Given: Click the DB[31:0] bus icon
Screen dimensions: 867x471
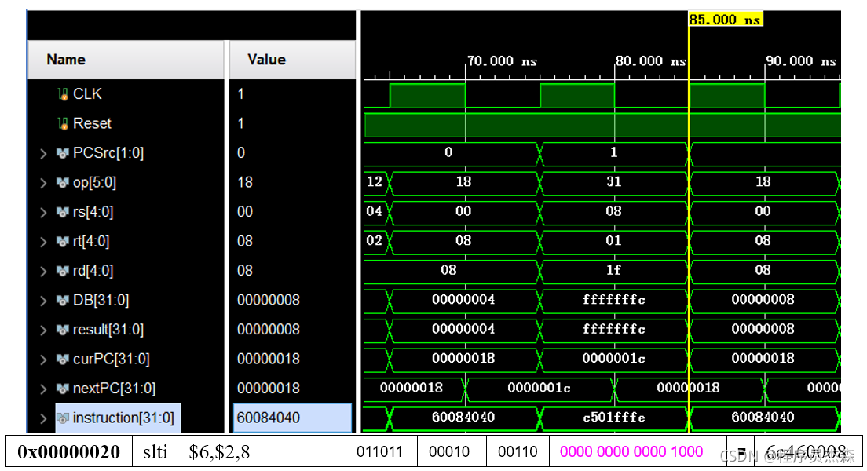Looking at the screenshot, I should [63, 300].
